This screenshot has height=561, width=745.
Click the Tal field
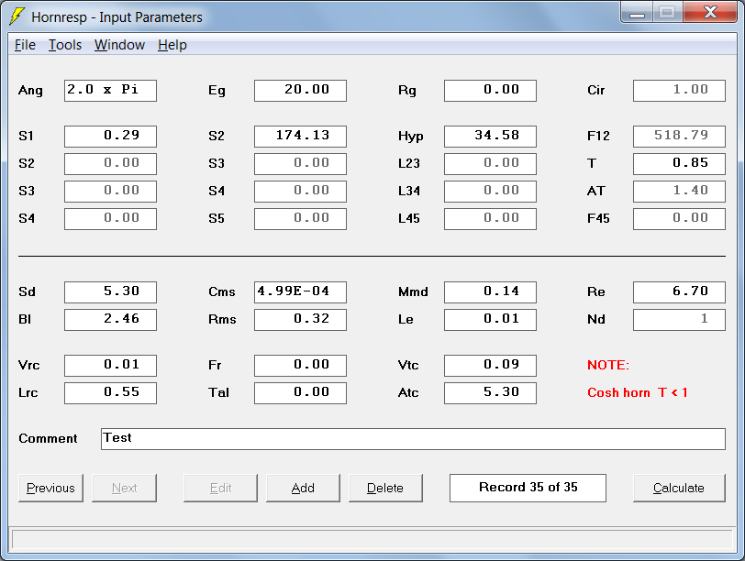(x=300, y=393)
